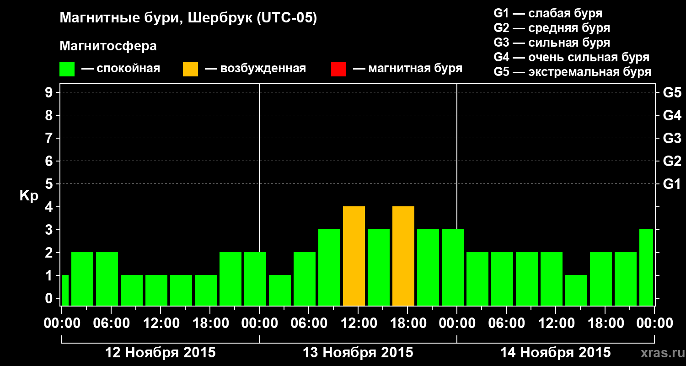686x366 pixels.
Task: Click the '12:00' time label under 14 November
Action: point(556,323)
